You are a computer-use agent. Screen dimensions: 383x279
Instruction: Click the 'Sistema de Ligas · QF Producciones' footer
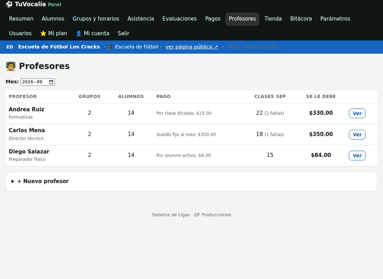pos(191,215)
